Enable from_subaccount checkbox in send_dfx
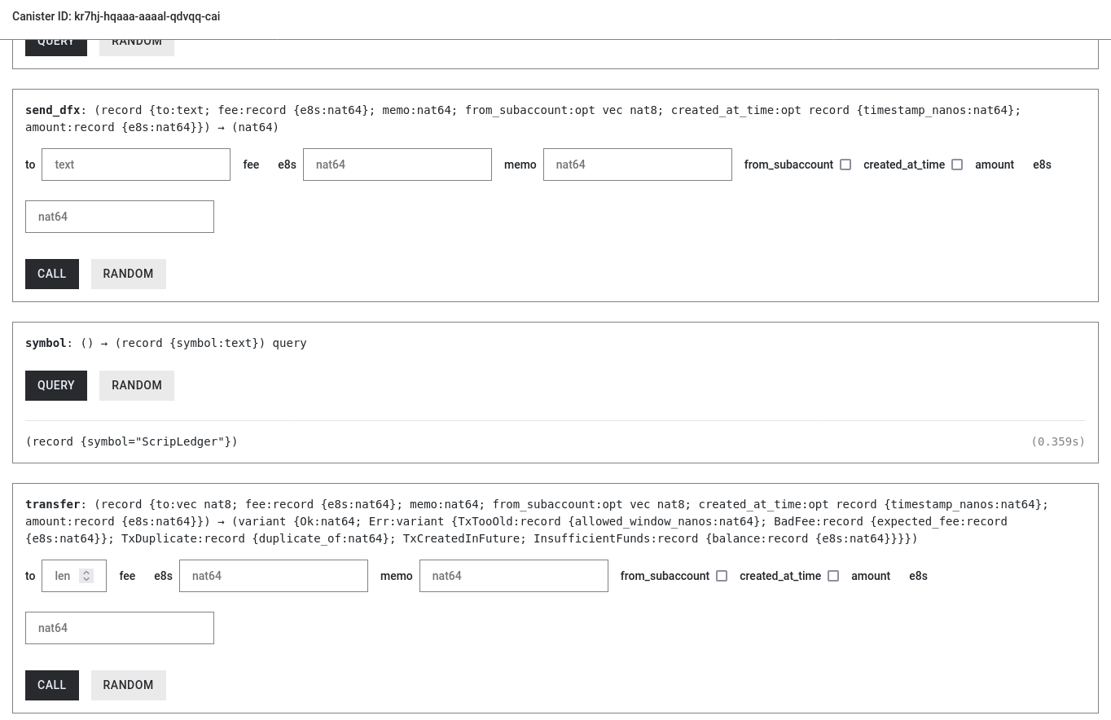Image resolution: width=1111 pixels, height=720 pixels. pos(845,165)
